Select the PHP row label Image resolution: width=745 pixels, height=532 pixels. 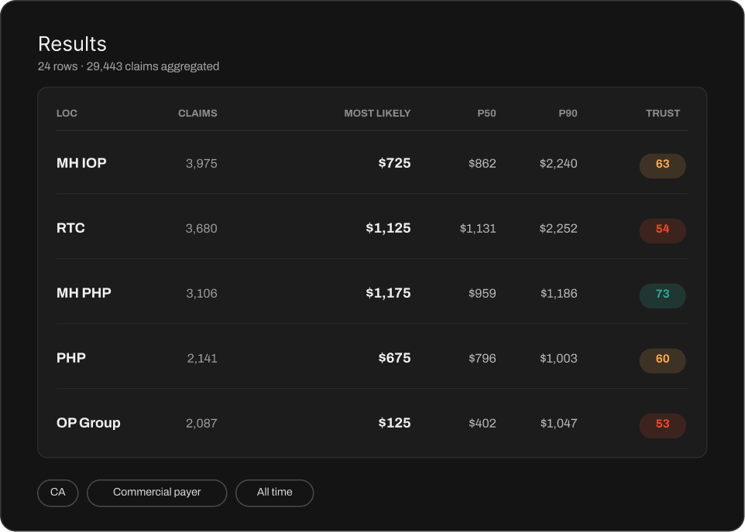[71, 358]
